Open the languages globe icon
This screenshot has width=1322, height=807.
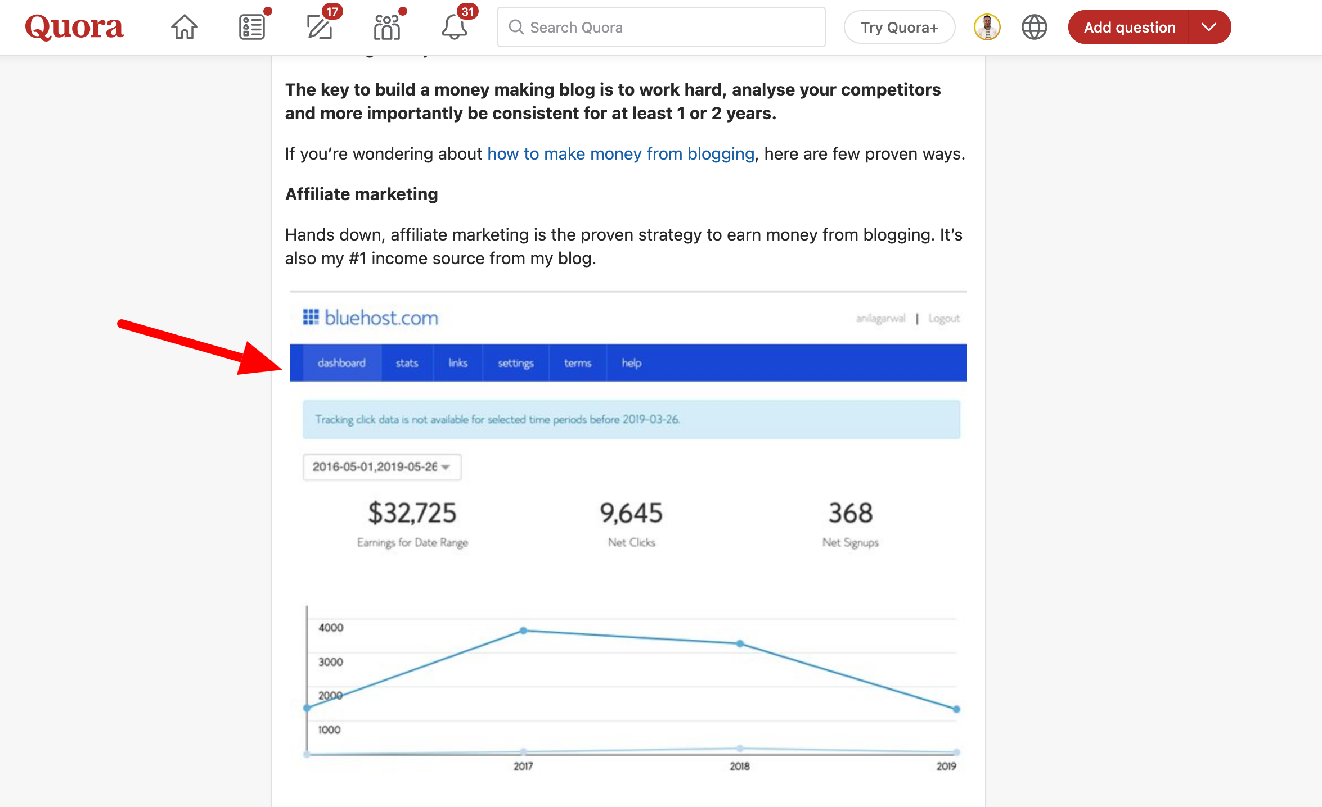point(1034,27)
